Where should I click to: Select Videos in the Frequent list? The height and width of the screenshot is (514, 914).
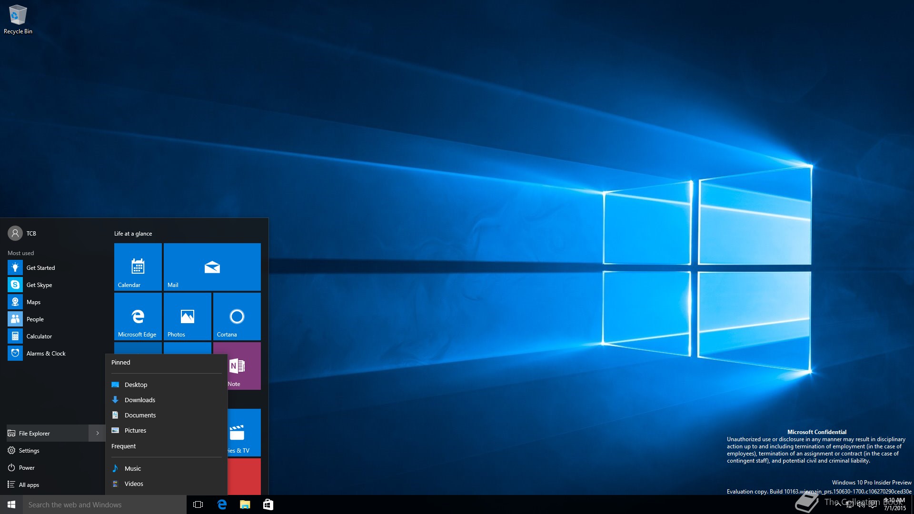coord(166,484)
